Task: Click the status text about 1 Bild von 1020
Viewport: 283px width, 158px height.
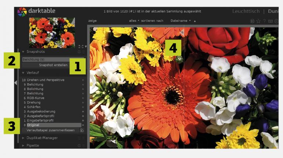Action: pos(152,11)
